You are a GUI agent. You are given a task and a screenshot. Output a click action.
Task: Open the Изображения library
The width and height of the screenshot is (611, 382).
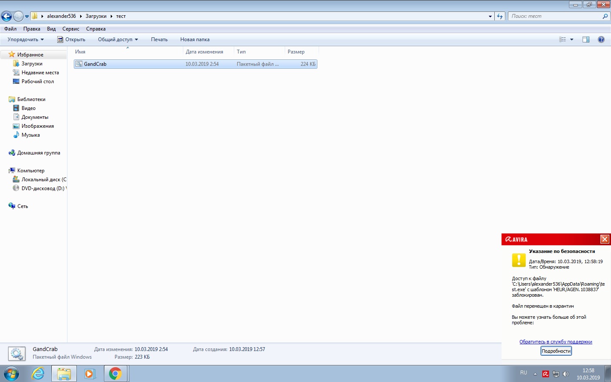tap(37, 126)
